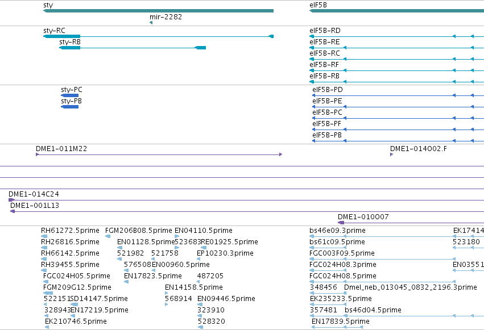Viewport: 484px width, 330px height.
Task: Select the DME1-011M22 clone label
Action: [x=61, y=149]
